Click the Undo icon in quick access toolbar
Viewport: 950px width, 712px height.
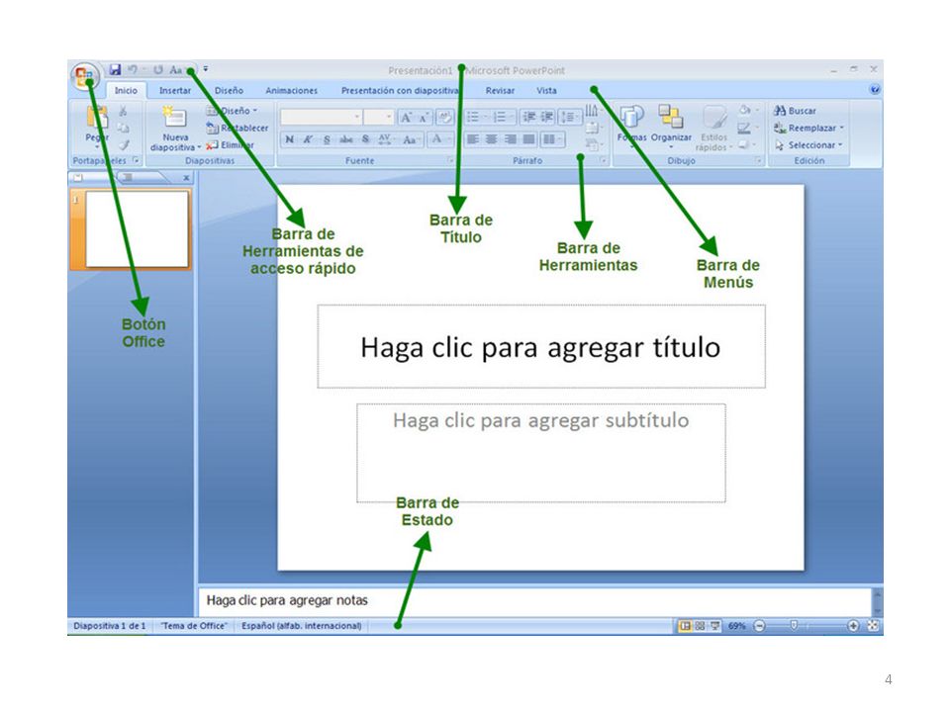(133, 69)
